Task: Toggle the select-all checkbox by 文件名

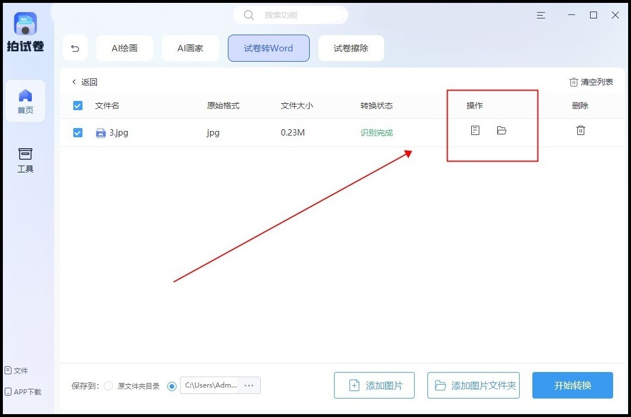Action: [x=78, y=106]
